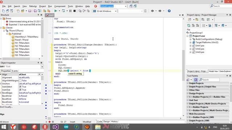Select MainMenu1: TMainMenu in Structure
Image resolution: width=232 pixels, height=130 pixels.
coord(26,37)
